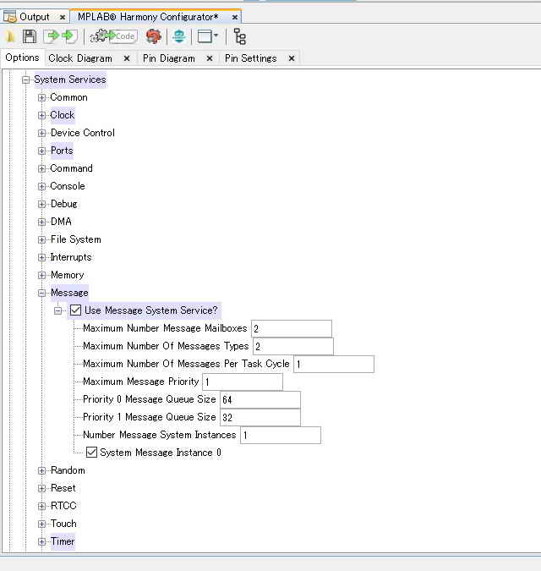Image resolution: width=541 pixels, height=571 pixels.
Task: Uncheck Use Message System Service checkbox
Action: (75, 310)
